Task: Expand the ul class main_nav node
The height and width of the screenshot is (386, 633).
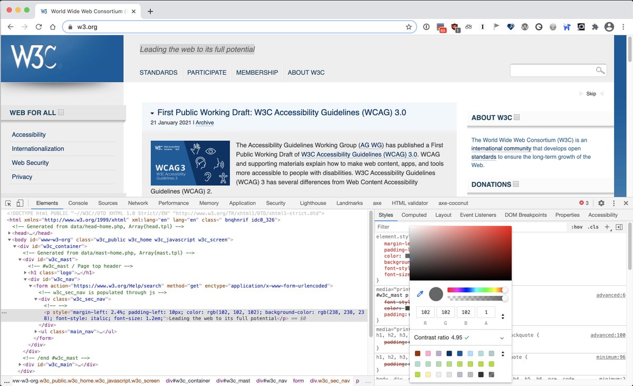Action: 35,332
